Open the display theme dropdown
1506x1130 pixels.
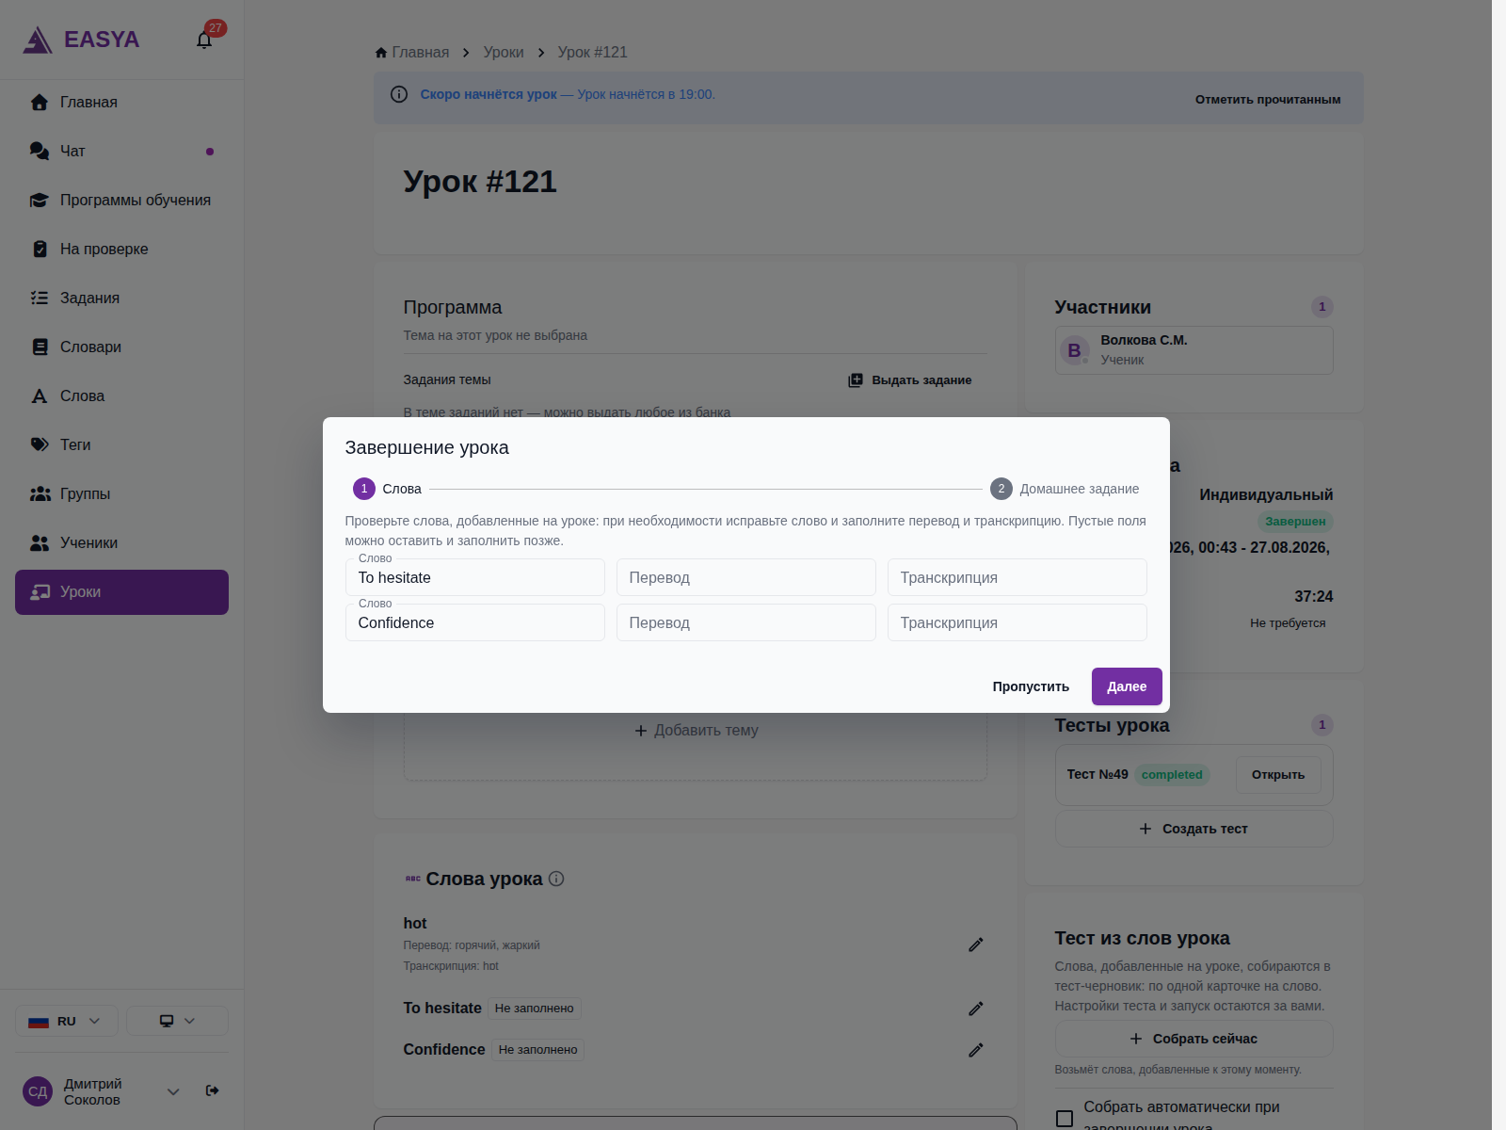[177, 1021]
